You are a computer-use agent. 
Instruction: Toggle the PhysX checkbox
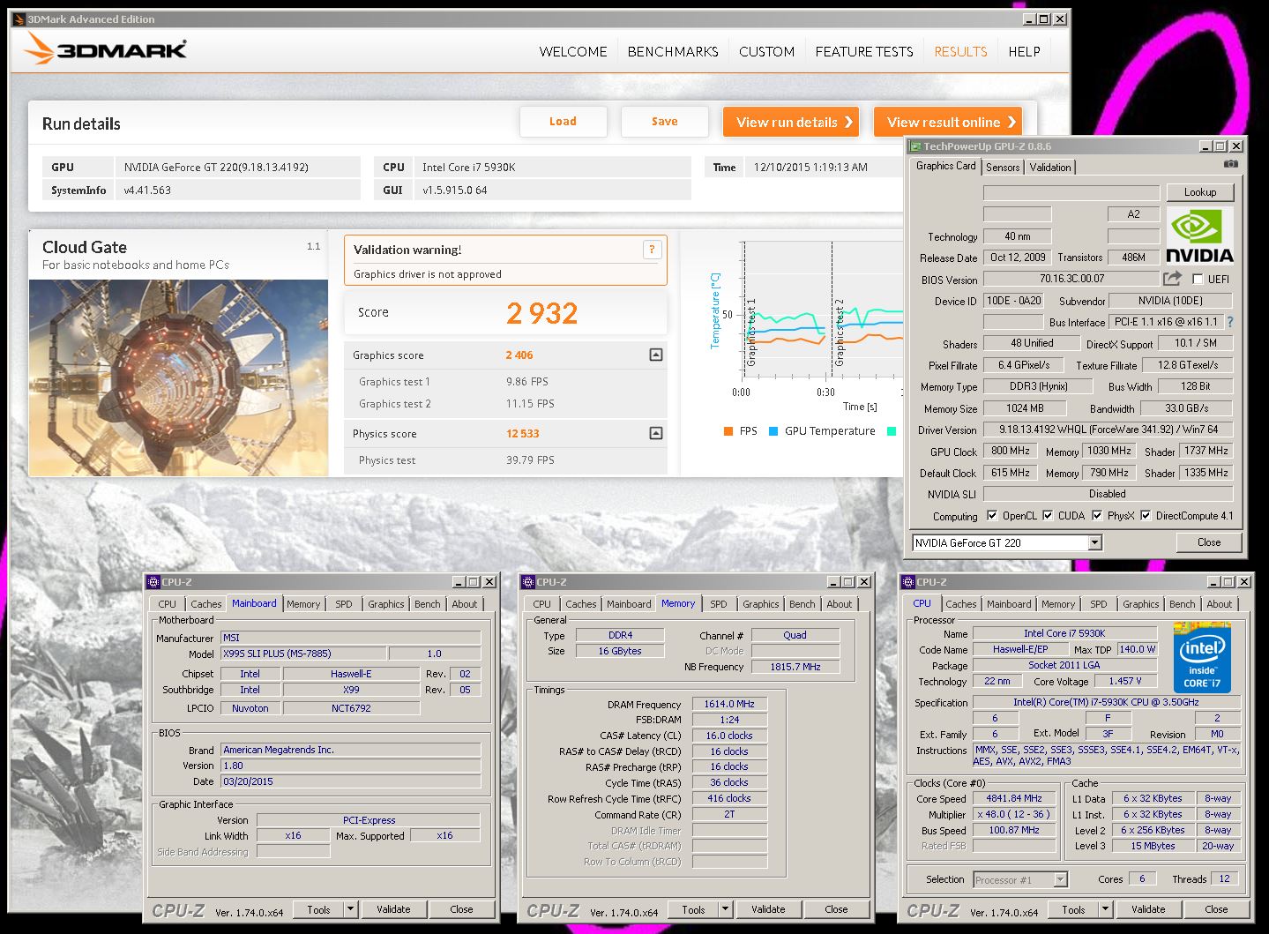click(1097, 515)
